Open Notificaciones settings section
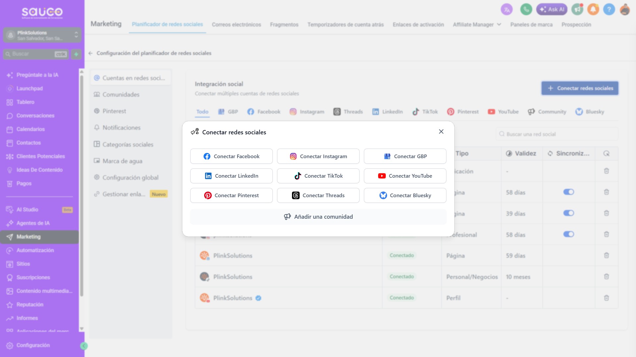This screenshot has height=357, width=636. (131, 128)
